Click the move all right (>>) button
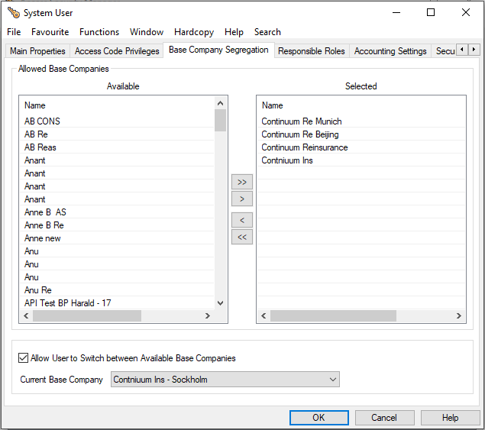Image resolution: width=485 pixels, height=430 pixels. [242, 183]
